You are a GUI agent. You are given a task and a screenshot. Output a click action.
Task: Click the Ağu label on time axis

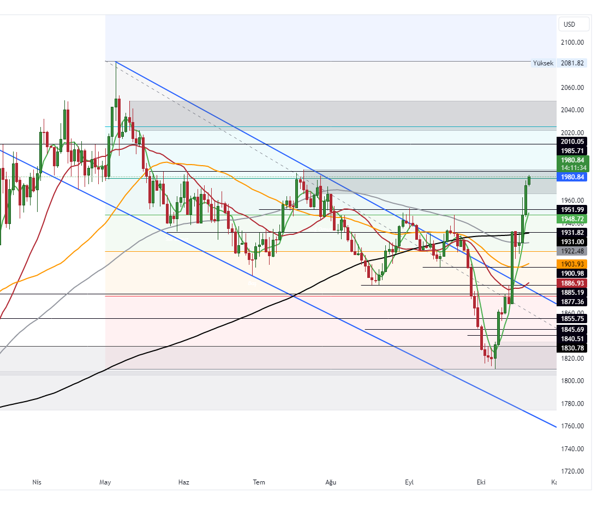[x=330, y=482]
